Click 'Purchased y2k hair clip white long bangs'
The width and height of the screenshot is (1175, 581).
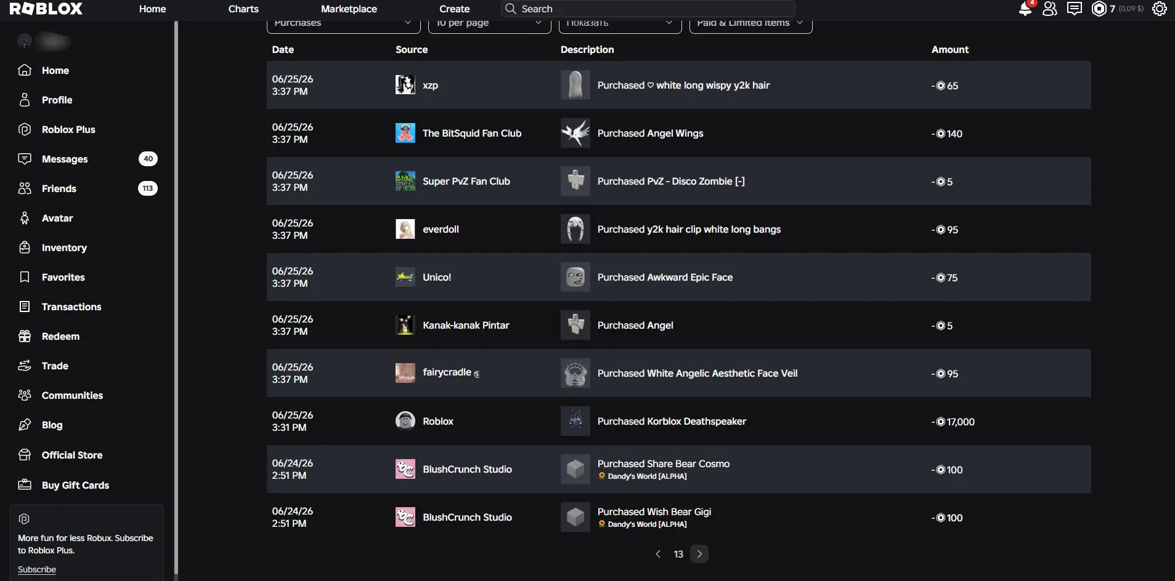coord(689,229)
